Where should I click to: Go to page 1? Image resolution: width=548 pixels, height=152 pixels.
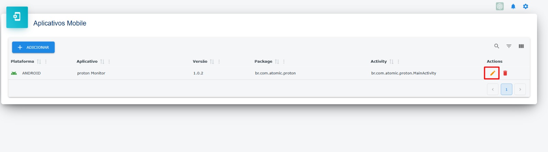tap(507, 89)
